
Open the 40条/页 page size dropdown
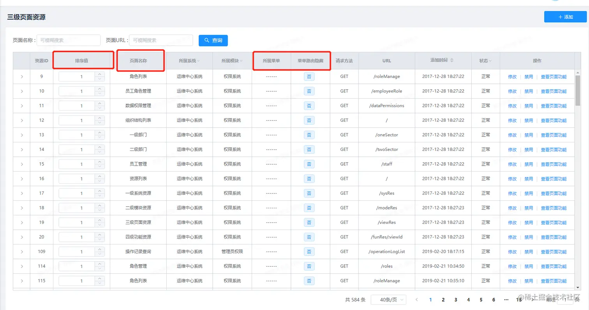[388, 299]
